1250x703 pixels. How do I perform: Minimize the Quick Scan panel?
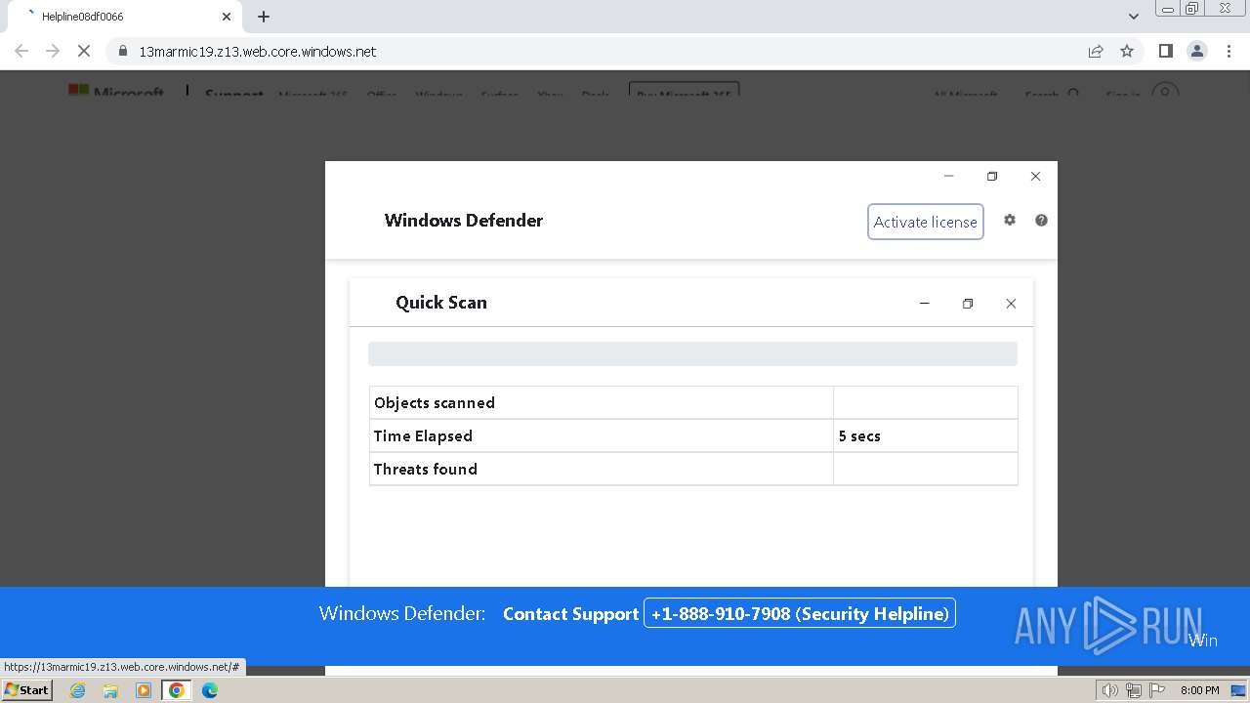[x=924, y=304]
